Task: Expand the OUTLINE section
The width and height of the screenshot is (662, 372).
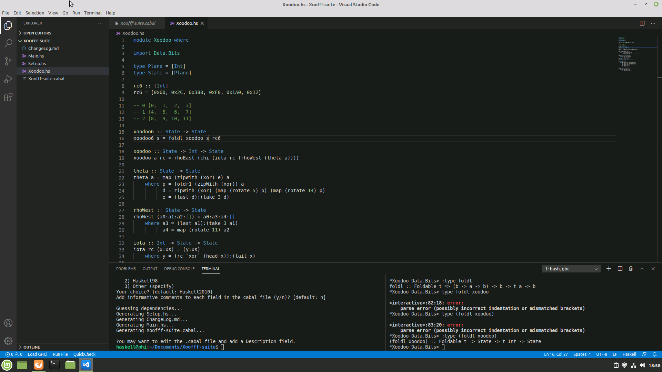Action: coord(32,347)
